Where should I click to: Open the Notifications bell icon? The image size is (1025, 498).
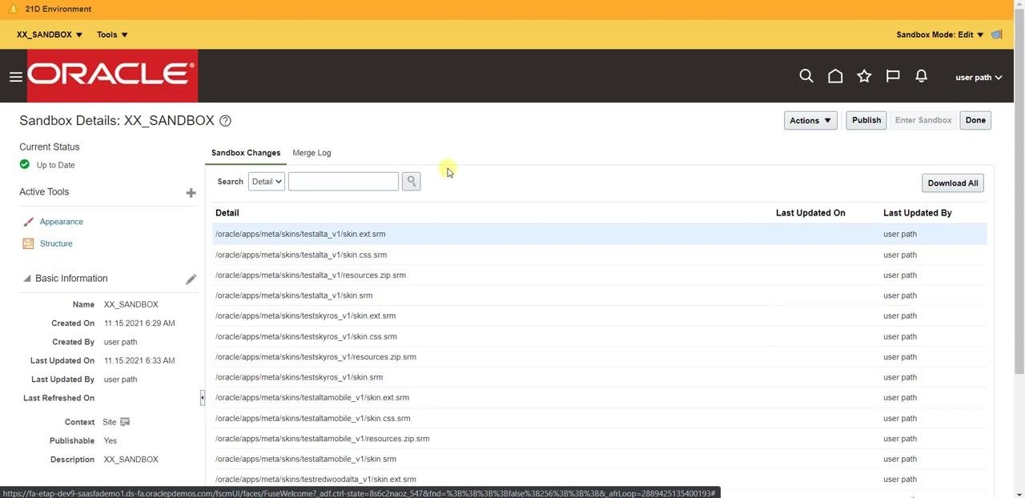point(922,76)
